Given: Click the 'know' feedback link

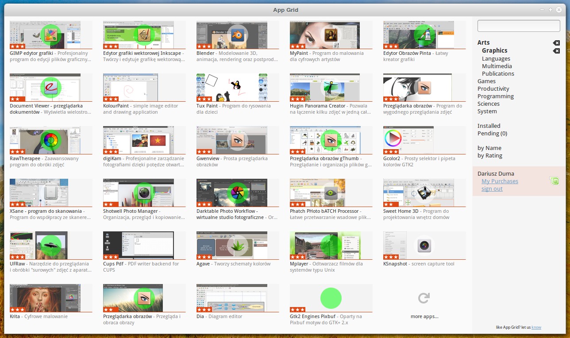Looking at the screenshot, I should 536,327.
